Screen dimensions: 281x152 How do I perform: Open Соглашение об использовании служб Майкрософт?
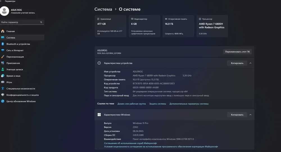point(130,143)
